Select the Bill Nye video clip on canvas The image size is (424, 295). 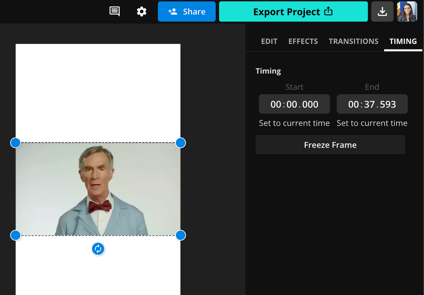tap(98, 189)
